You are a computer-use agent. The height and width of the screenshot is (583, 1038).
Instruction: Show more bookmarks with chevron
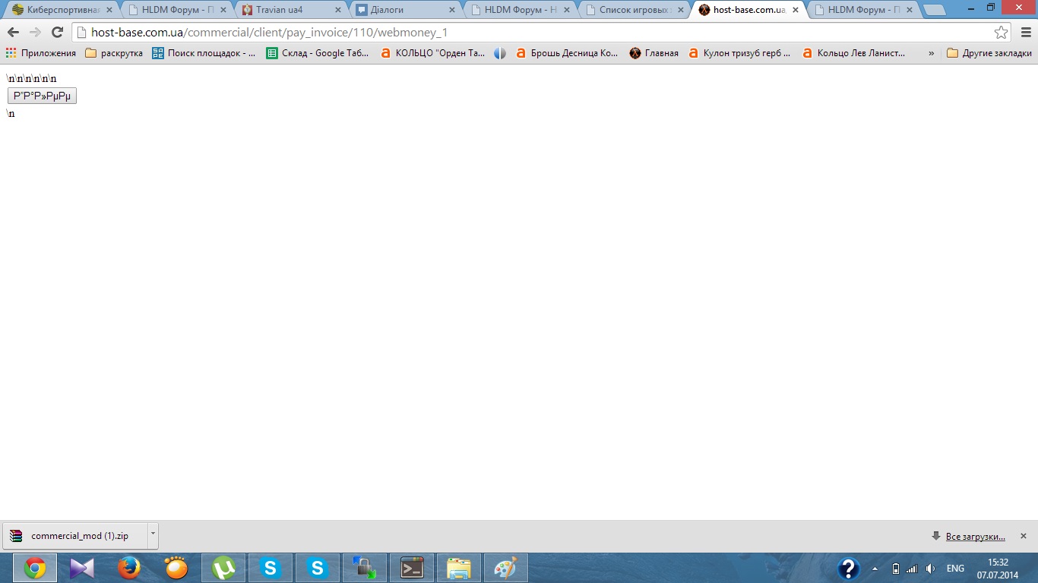pyautogui.click(x=931, y=53)
